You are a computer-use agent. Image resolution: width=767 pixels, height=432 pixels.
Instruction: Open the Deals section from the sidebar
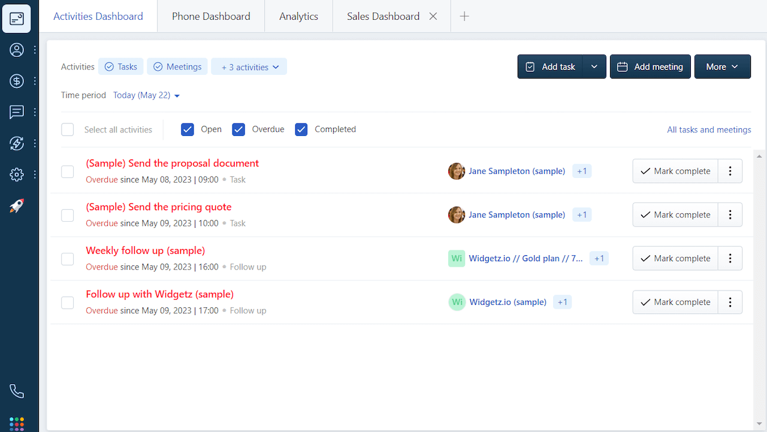pyautogui.click(x=16, y=81)
